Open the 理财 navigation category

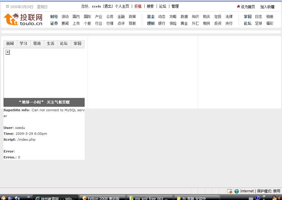tap(151, 23)
